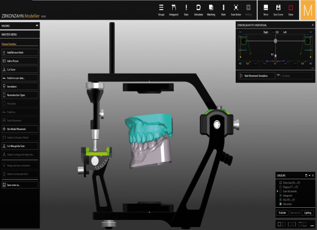
Task: Click the disabled Cut Static button
Action: point(294,76)
